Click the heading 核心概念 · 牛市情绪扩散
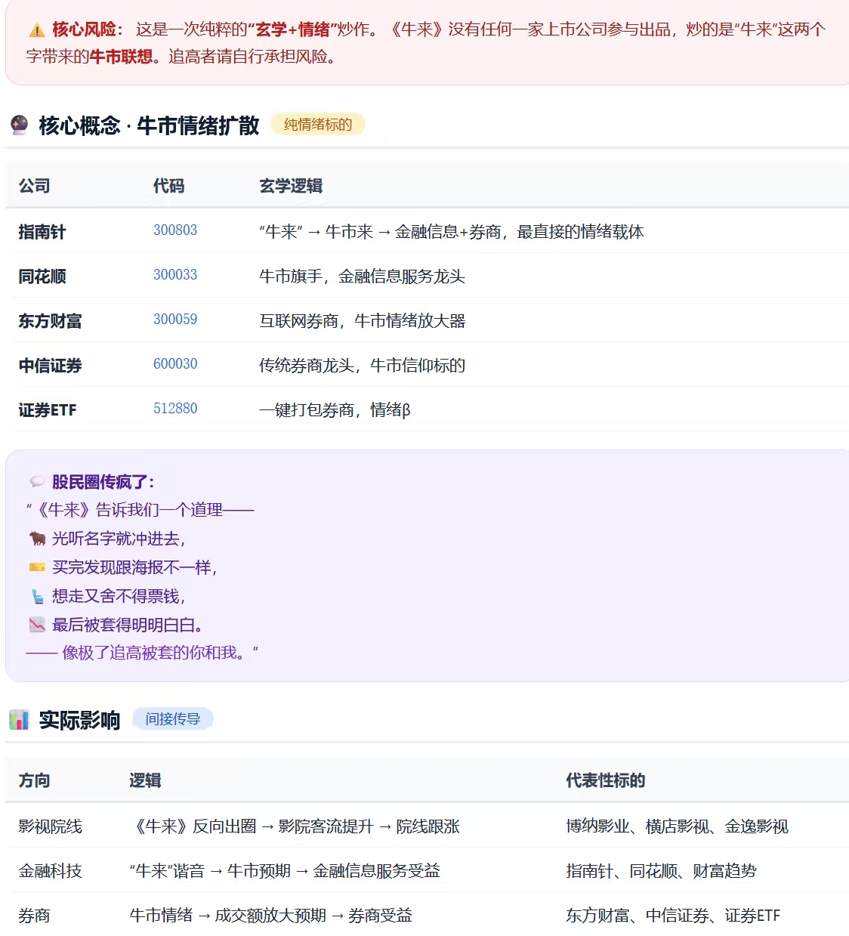The image size is (849, 936). tap(150, 125)
